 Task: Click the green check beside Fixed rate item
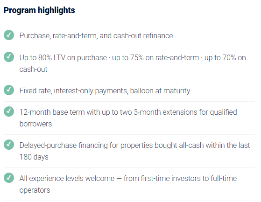[x=9, y=90]
